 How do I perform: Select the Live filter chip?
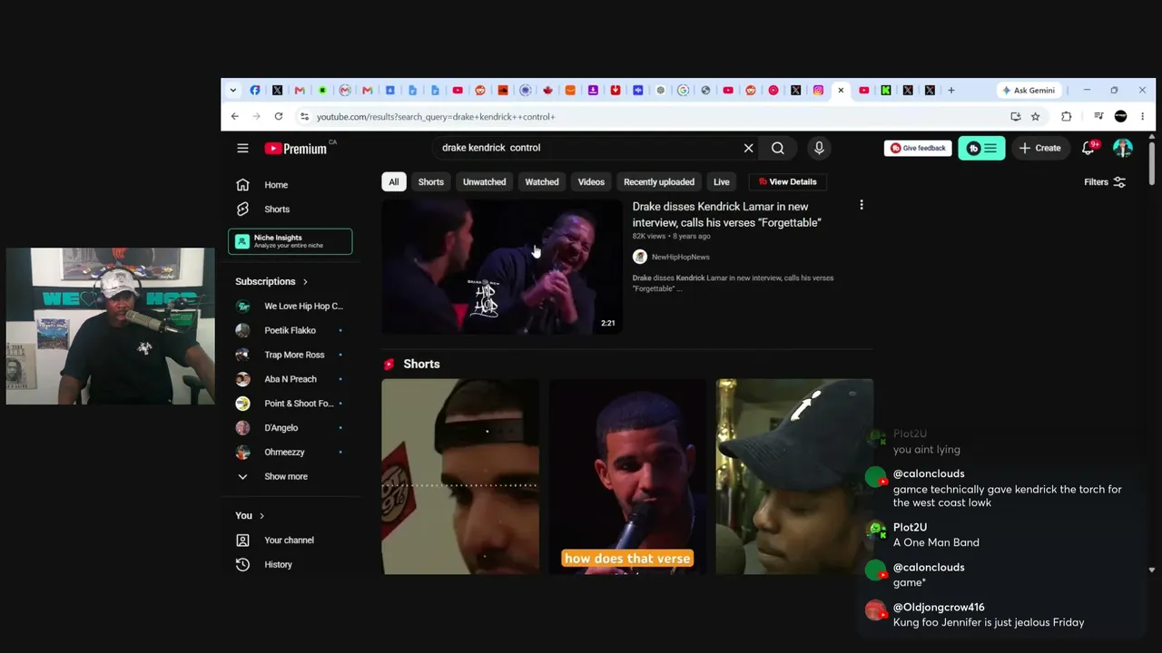pos(722,181)
